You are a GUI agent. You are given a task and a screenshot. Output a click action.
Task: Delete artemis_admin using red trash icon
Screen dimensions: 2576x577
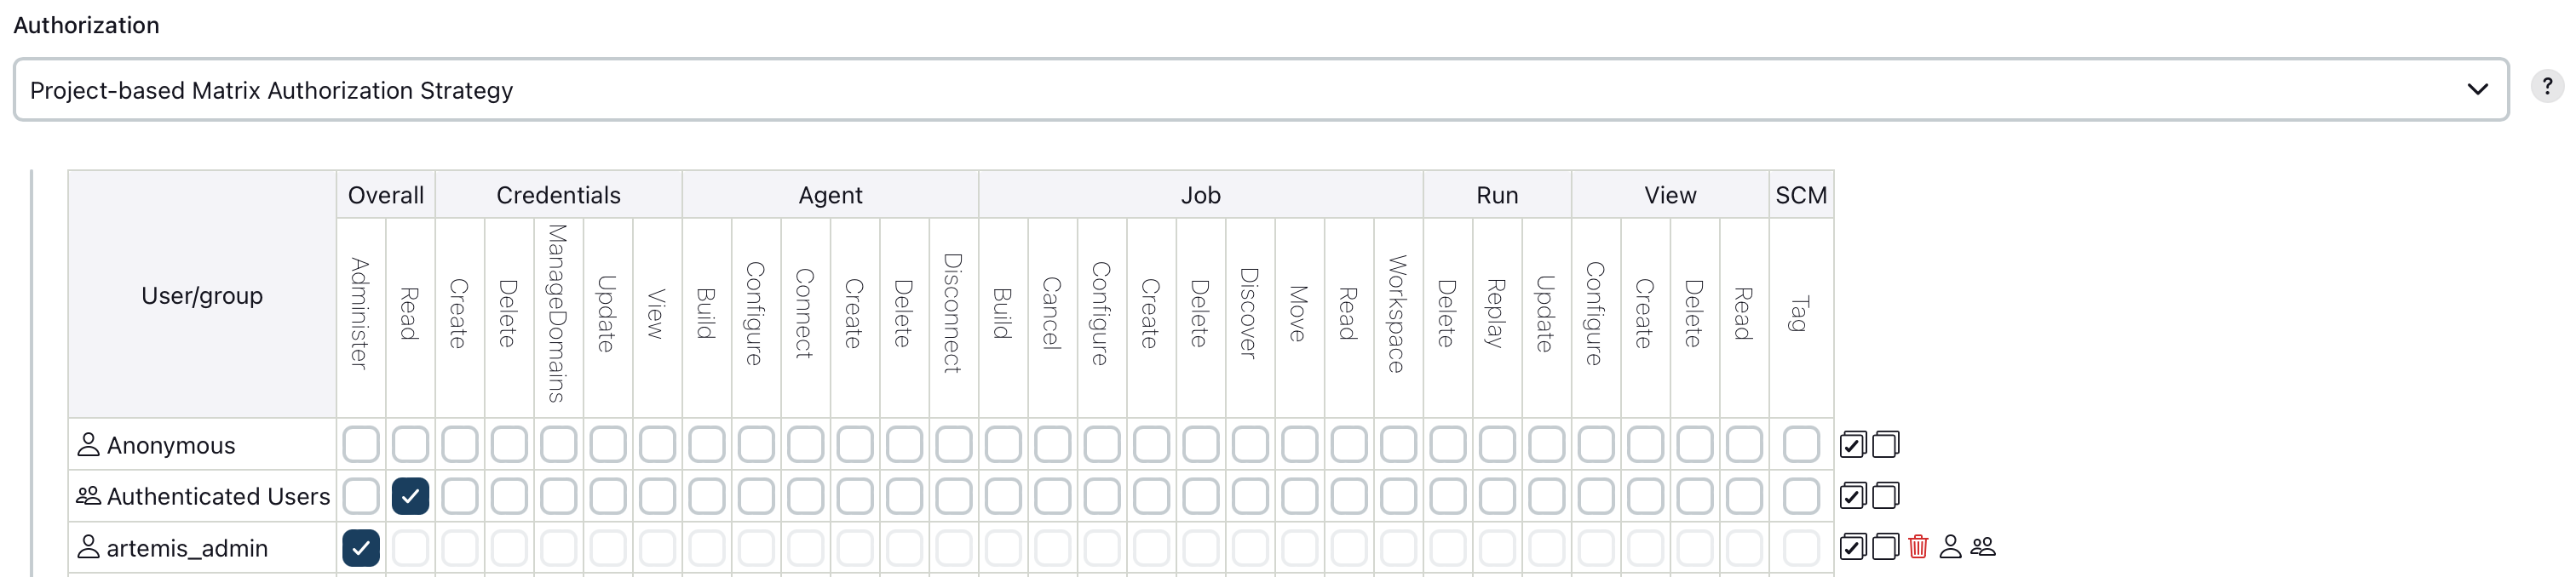point(1920,547)
